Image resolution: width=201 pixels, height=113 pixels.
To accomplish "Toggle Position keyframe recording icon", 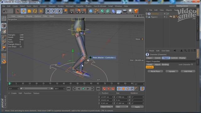I will [x=119, y=89].
